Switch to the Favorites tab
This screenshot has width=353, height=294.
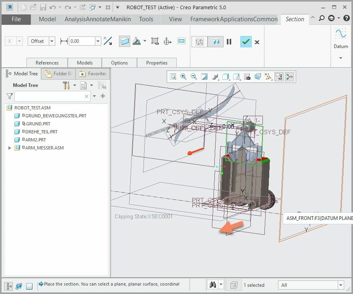click(x=93, y=74)
